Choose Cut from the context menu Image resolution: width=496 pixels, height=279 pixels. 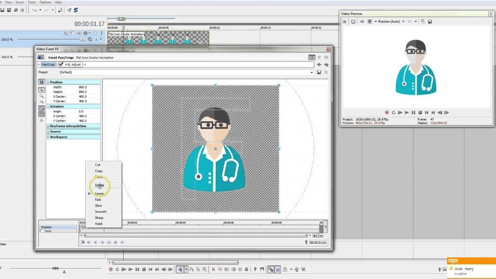coord(98,165)
